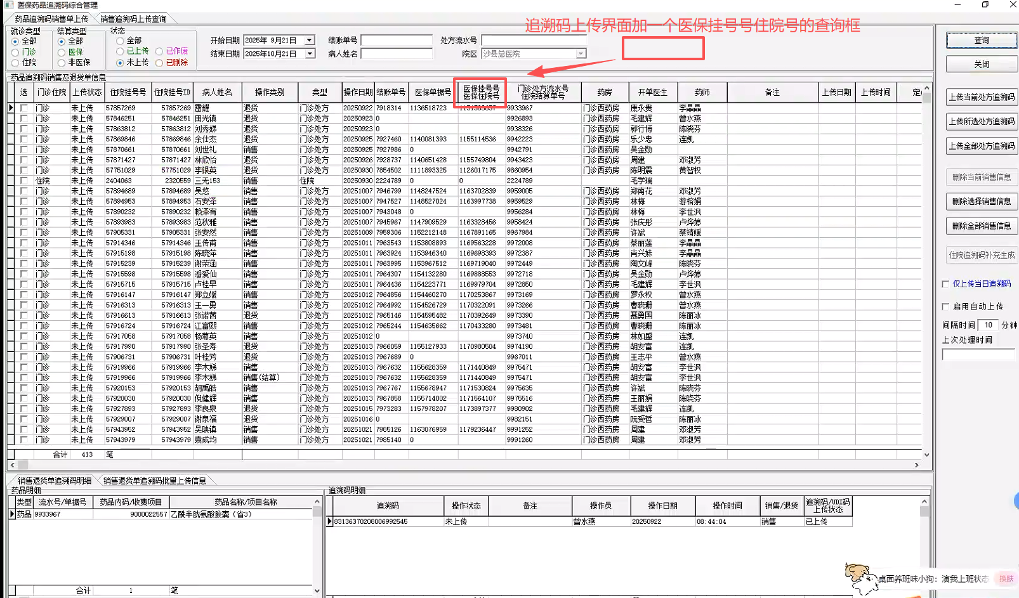
Task: Click main table vertical scrollbar up arrow
Action: pos(926,88)
